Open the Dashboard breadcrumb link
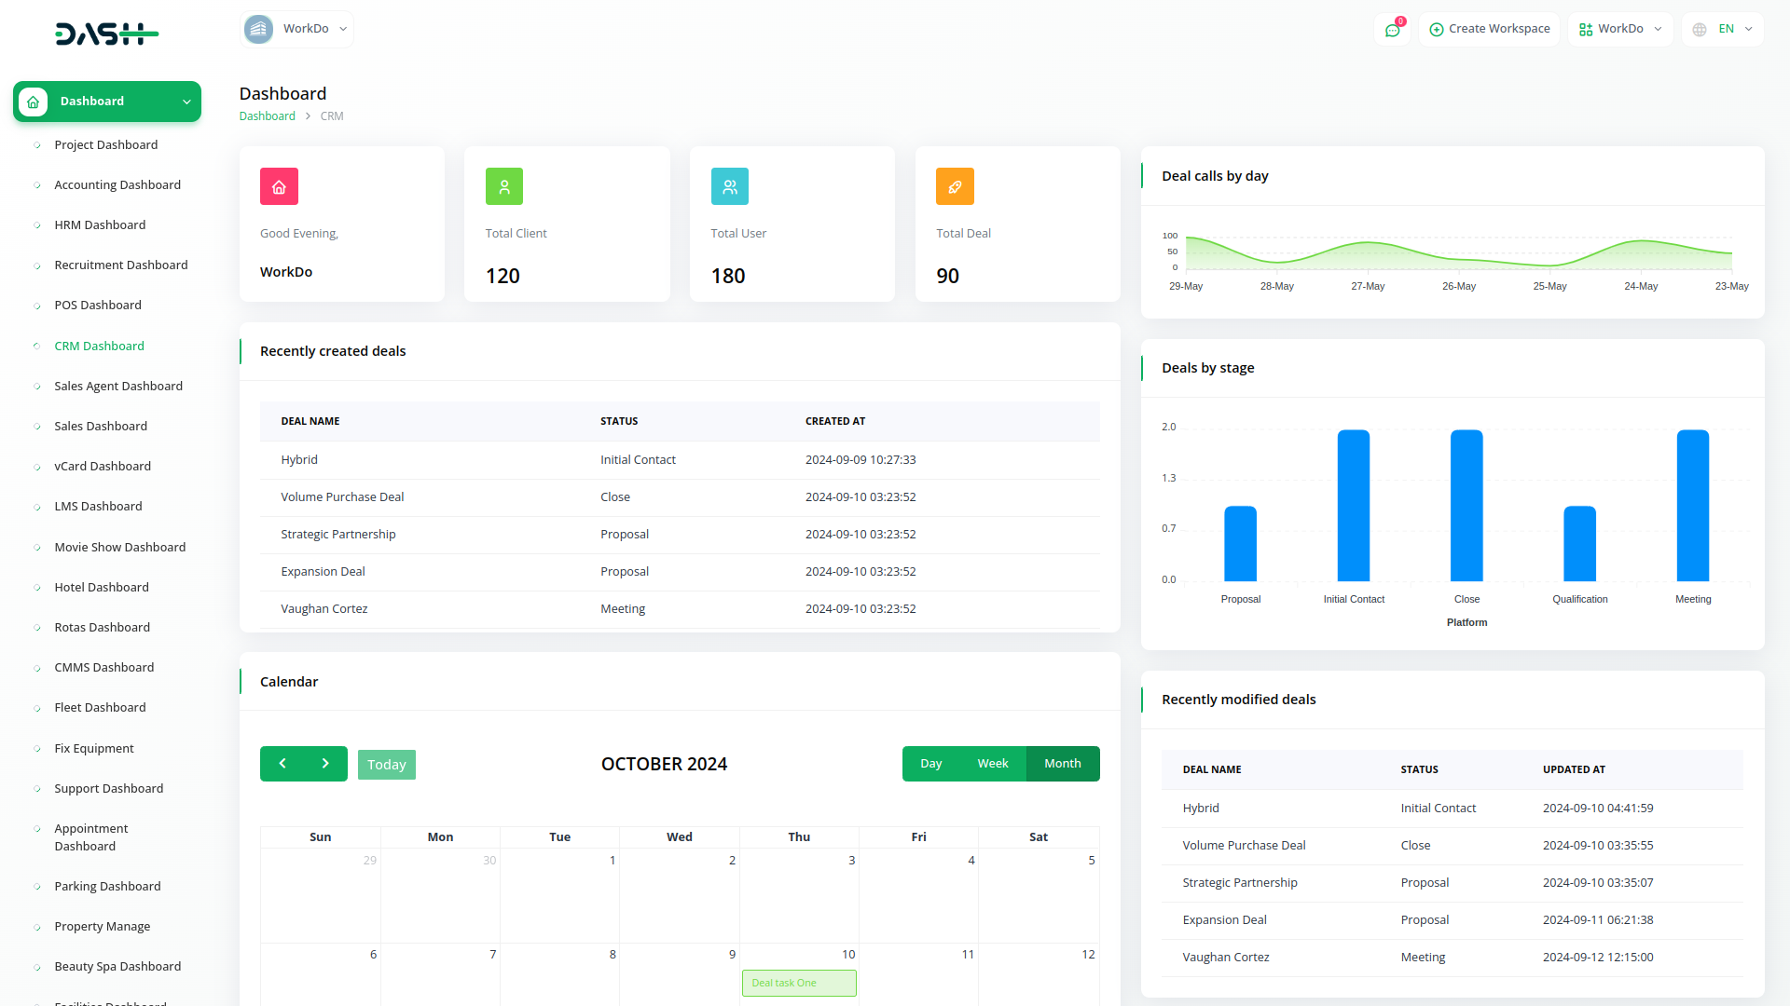Screen dimensions: 1790x1006 [268, 116]
